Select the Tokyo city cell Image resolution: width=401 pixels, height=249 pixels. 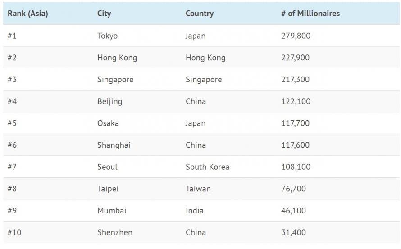(107, 36)
